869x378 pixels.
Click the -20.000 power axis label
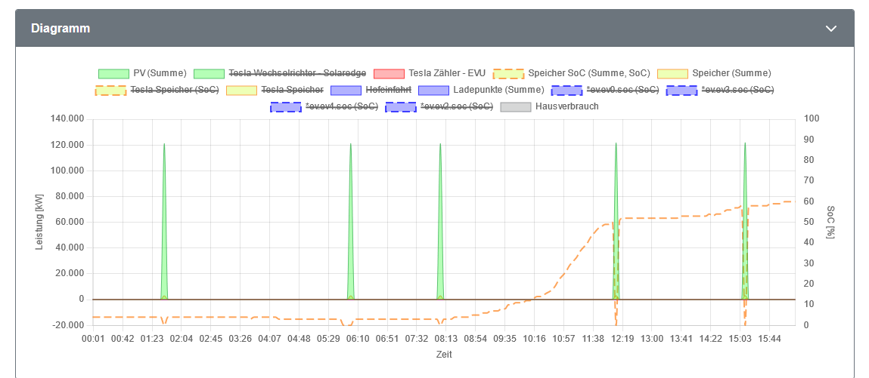click(x=67, y=324)
